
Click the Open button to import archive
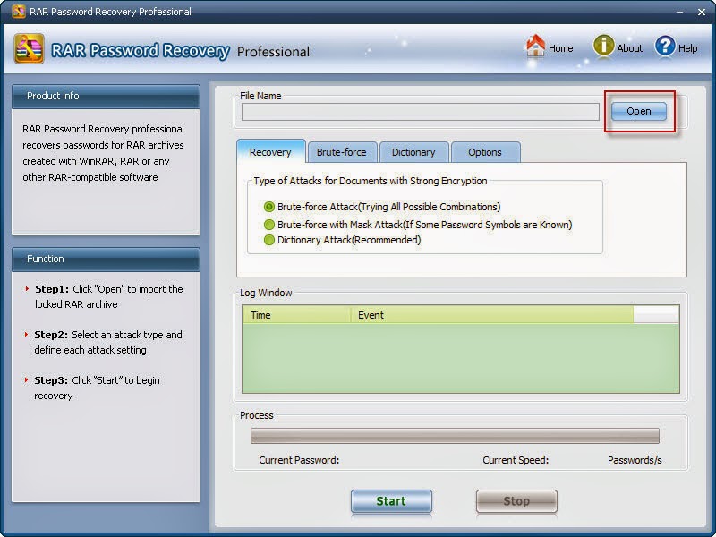pyautogui.click(x=639, y=111)
